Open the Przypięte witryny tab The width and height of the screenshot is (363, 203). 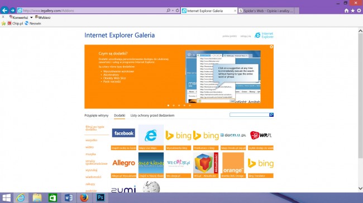coord(96,115)
